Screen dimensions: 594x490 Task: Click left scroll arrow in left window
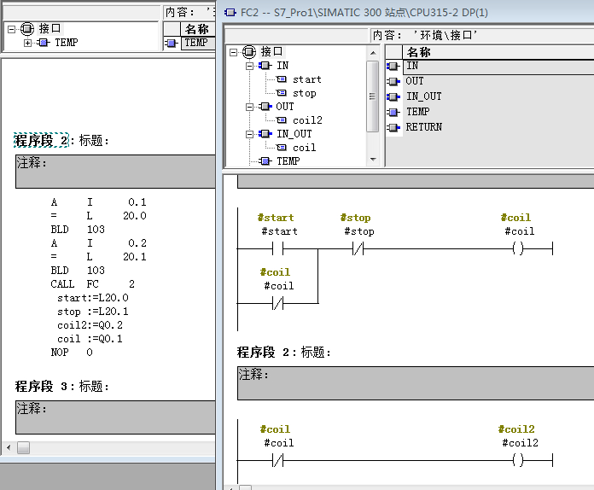click(x=9, y=447)
